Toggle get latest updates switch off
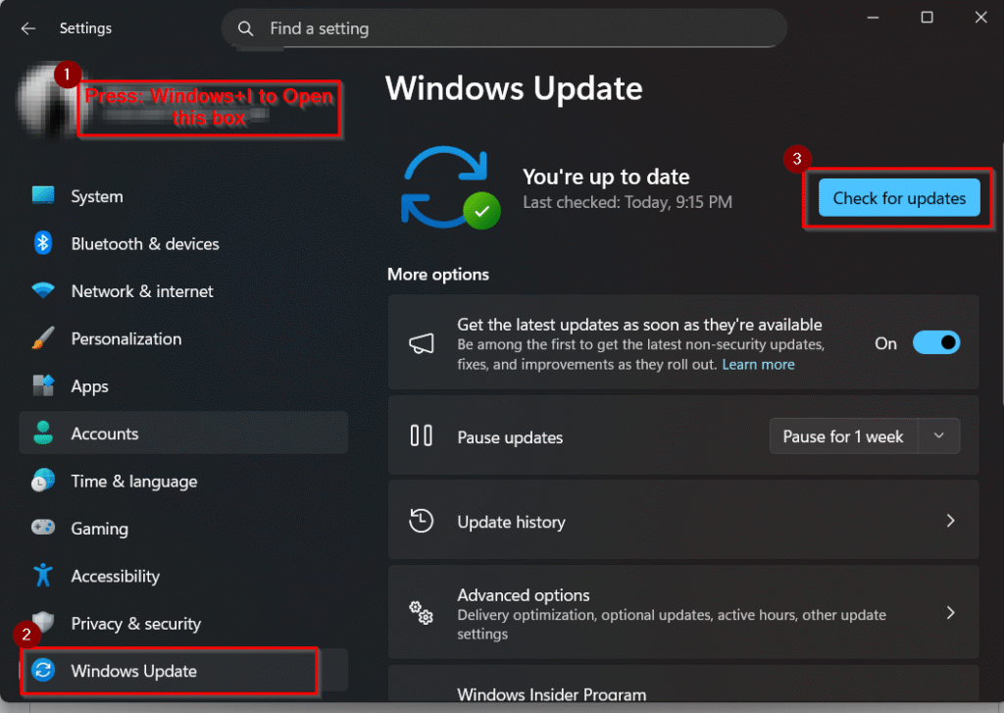Viewport: 1004px width, 713px height. click(936, 342)
